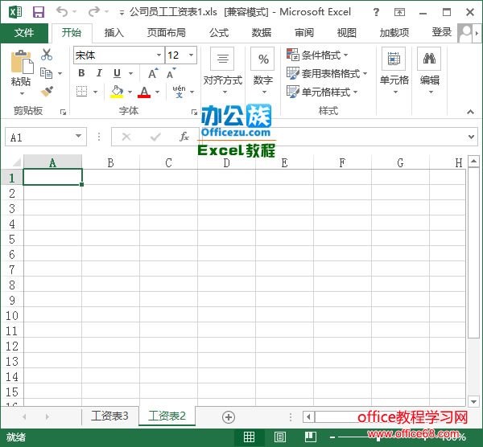Click 单元格样式 cell styles
This screenshot has width=483, height=447.
[x=322, y=92]
